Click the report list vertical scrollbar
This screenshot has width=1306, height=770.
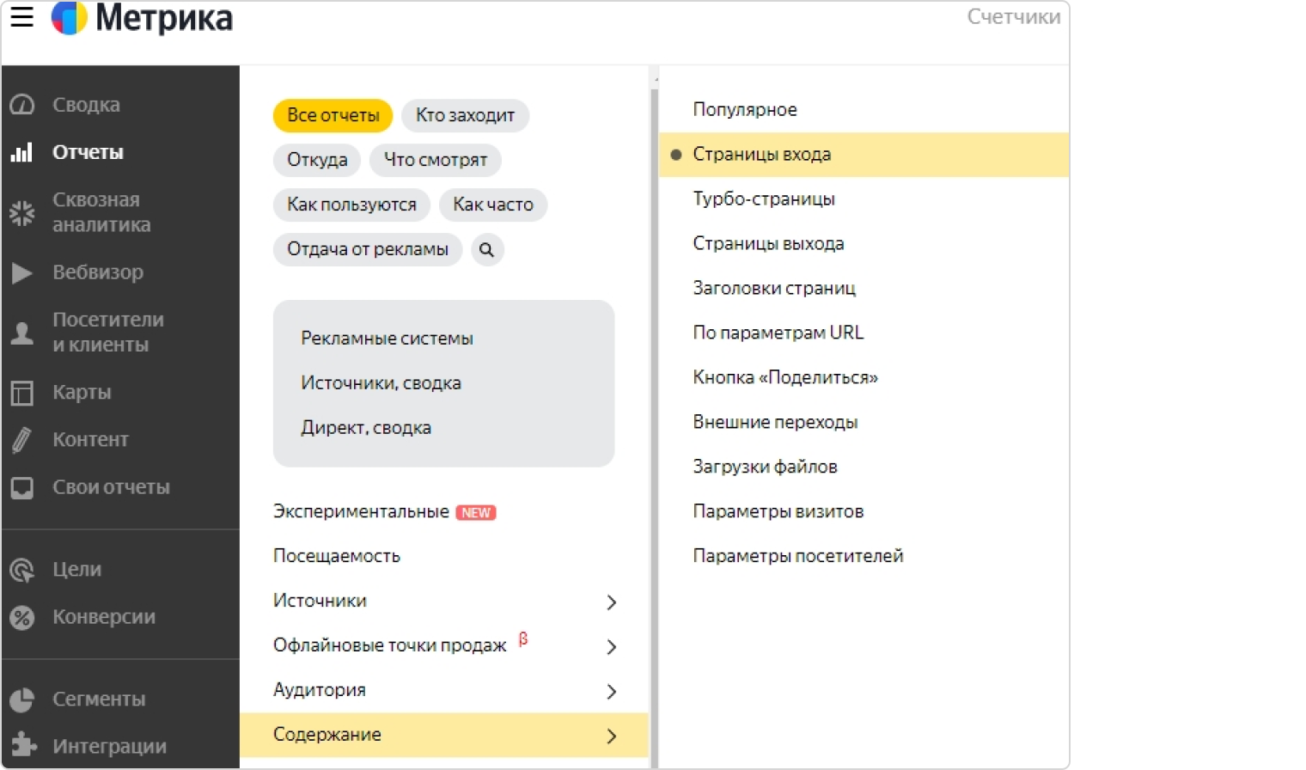(653, 412)
